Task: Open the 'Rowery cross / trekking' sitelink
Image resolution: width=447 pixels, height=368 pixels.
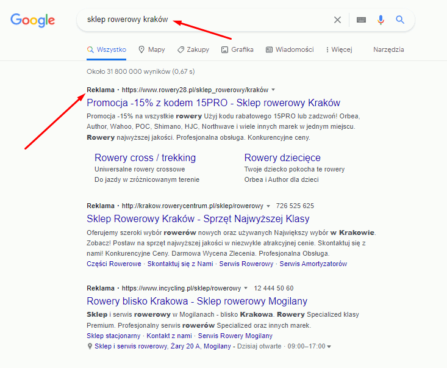Action: (x=145, y=157)
